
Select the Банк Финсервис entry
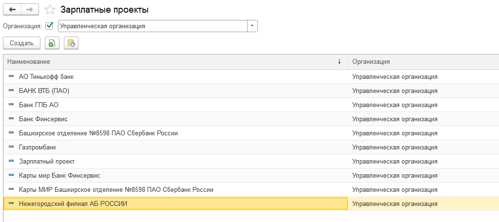click(x=43, y=119)
